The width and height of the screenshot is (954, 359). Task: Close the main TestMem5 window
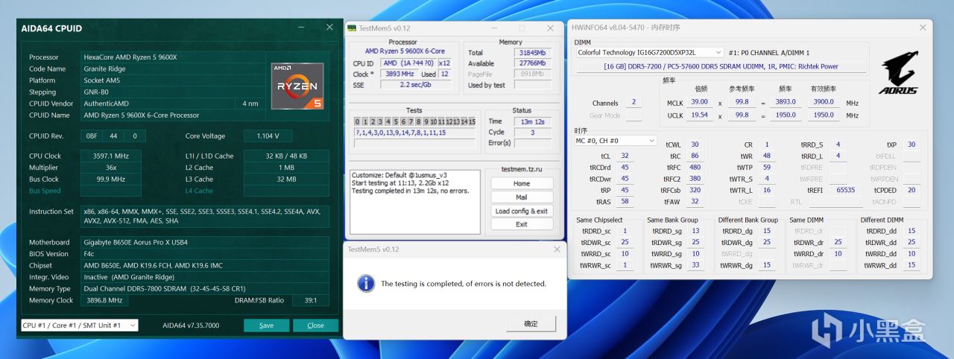(550, 28)
